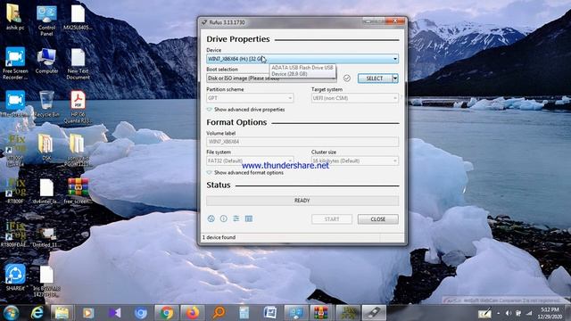The height and width of the screenshot is (321, 571).
Task: Open the Computer desktop icon
Action: pos(46,62)
